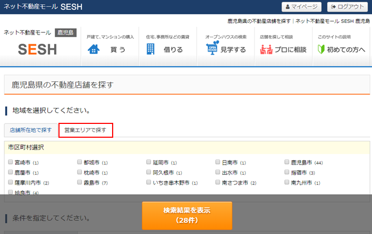This screenshot has width=372, height=234.
Task: Toggle the 延岡市 checkbox
Action: point(149,162)
